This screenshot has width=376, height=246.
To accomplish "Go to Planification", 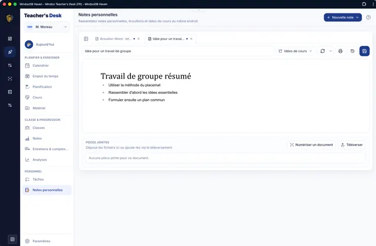I will (x=47, y=87).
